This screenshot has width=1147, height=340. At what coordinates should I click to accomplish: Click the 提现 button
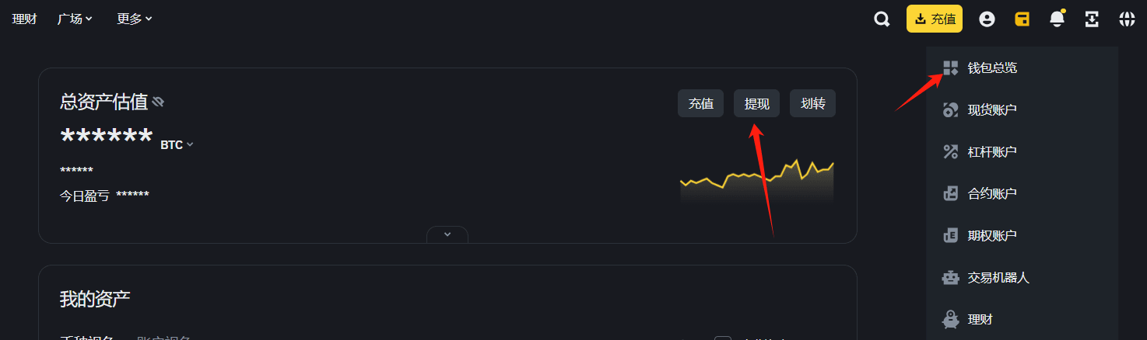(x=757, y=103)
